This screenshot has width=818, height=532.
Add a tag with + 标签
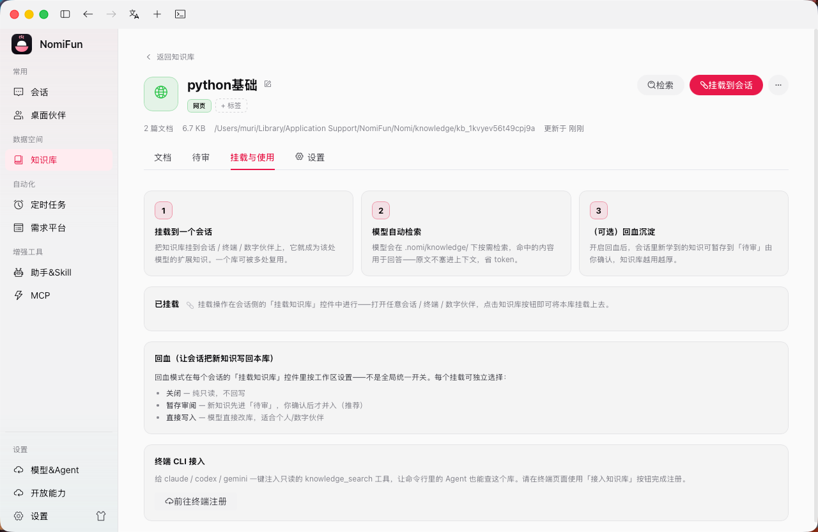(231, 106)
